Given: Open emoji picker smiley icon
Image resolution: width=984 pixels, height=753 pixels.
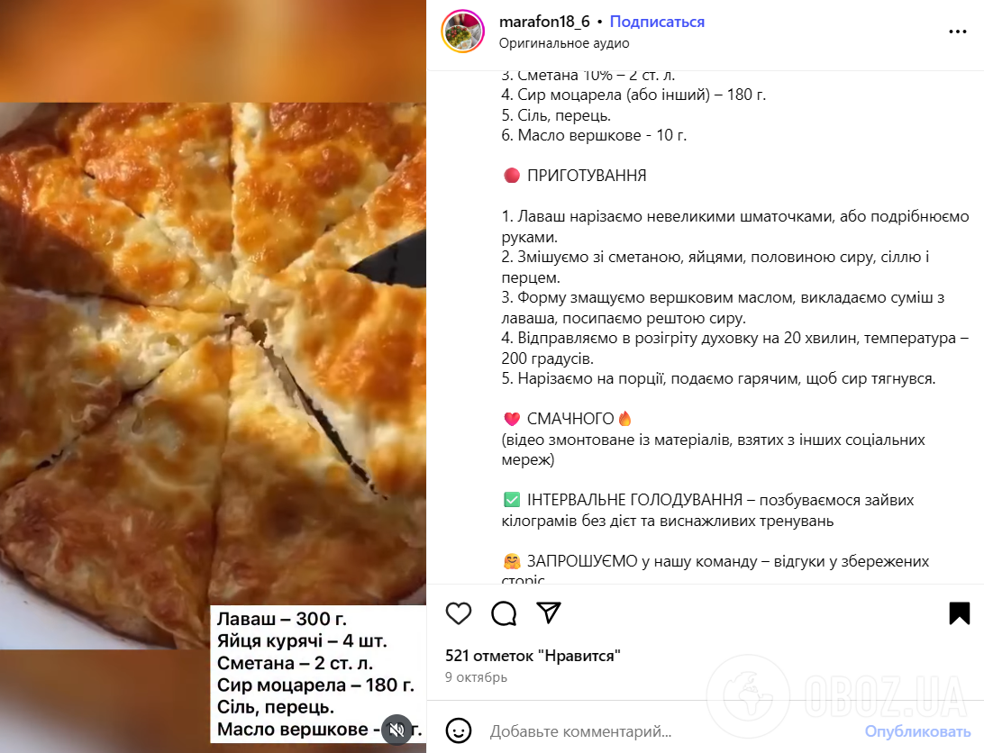Looking at the screenshot, I should 459,730.
